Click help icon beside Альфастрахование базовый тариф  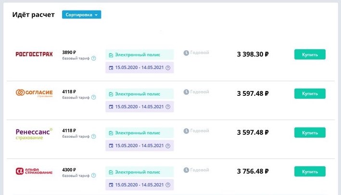[93, 175]
